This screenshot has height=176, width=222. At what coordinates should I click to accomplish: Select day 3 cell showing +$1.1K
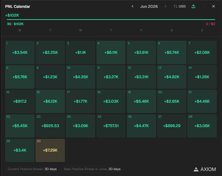point(81,52)
